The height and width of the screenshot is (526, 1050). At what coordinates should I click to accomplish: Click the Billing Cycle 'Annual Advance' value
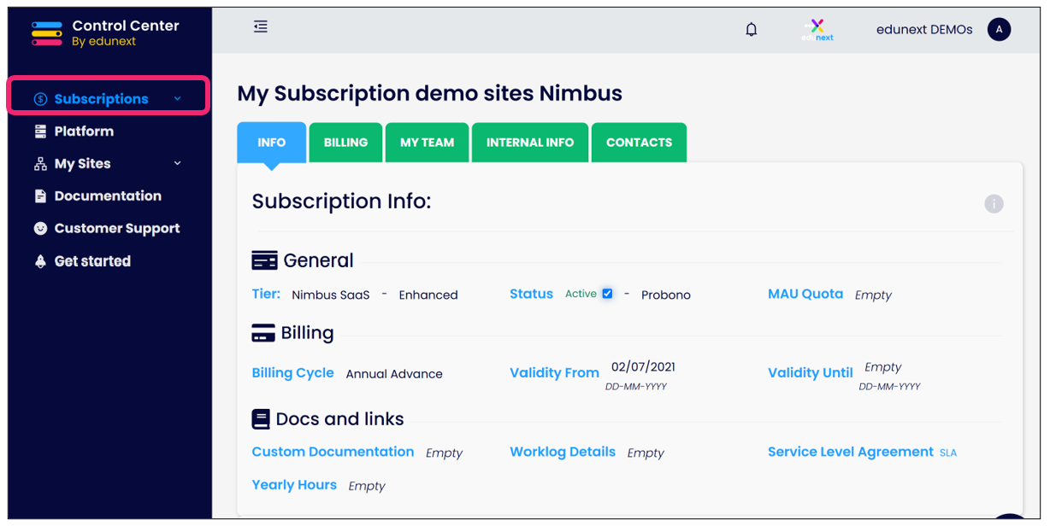point(394,374)
